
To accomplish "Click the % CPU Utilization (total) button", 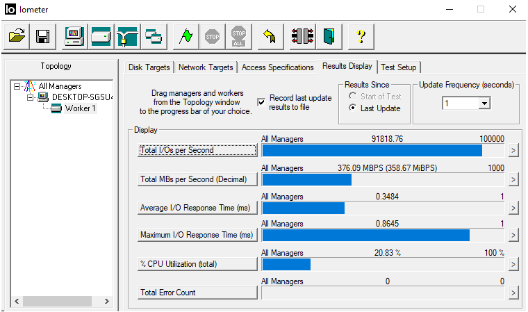I will point(198,264).
